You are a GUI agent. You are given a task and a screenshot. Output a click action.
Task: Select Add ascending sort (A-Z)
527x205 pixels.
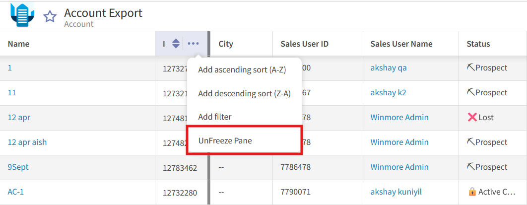click(x=242, y=70)
